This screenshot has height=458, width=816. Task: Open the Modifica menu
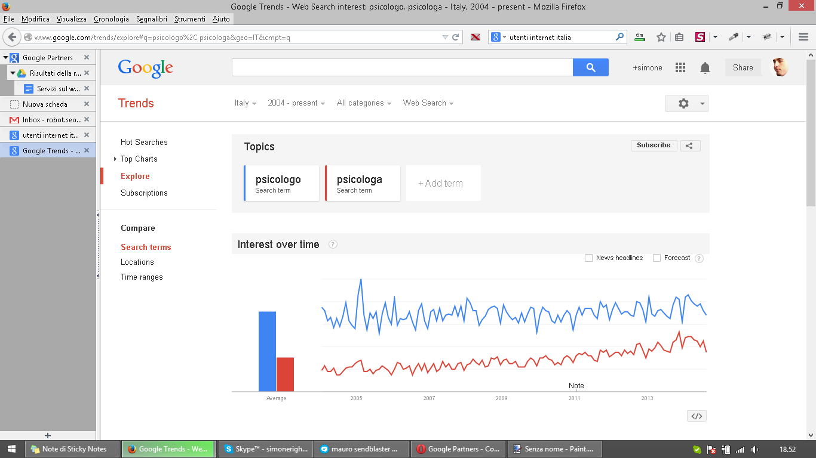tap(35, 19)
